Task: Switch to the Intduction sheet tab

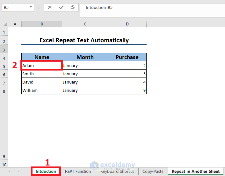Action: pyautogui.click(x=46, y=171)
